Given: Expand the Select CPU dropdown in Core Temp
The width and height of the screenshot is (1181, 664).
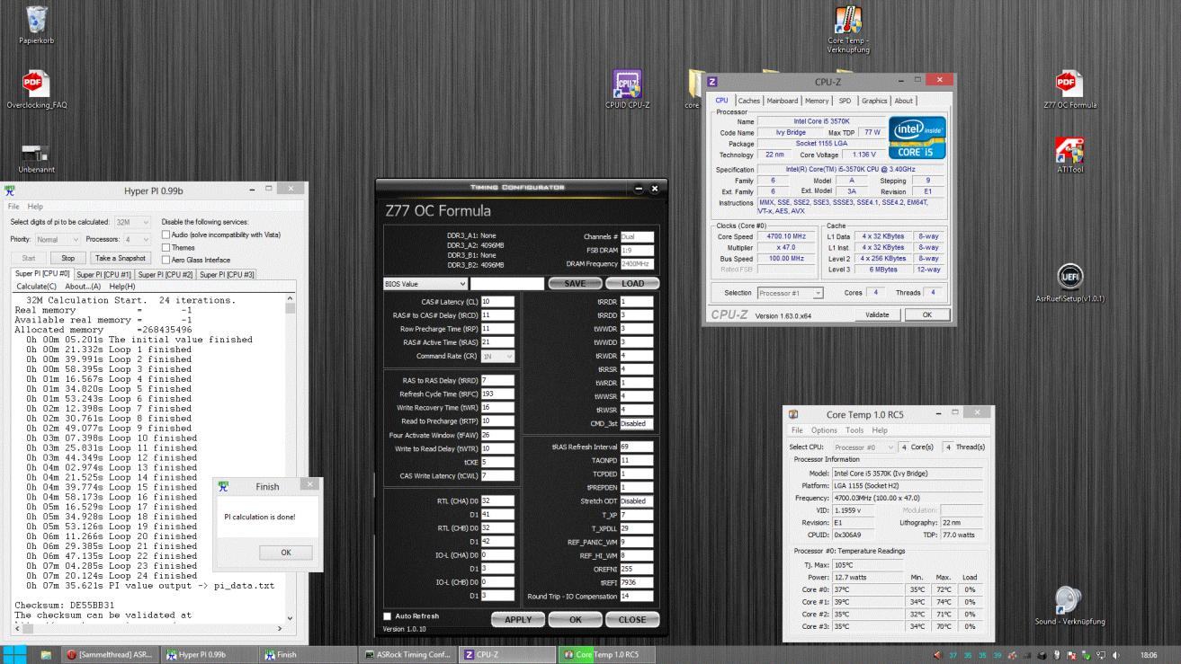Looking at the screenshot, I should (863, 447).
